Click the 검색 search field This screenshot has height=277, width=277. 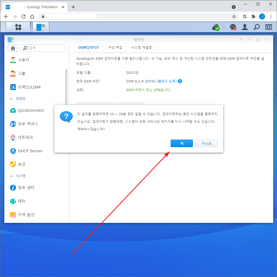click(x=43, y=48)
